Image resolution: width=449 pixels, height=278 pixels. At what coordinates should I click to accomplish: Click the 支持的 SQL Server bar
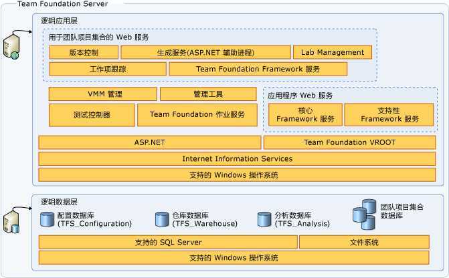click(x=168, y=243)
